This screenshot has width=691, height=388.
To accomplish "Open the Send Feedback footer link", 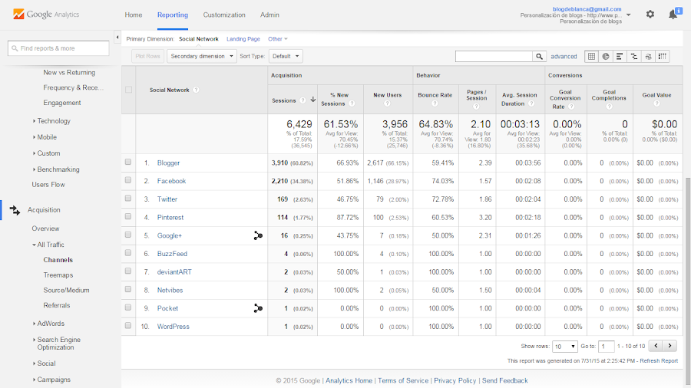I will 504,381.
